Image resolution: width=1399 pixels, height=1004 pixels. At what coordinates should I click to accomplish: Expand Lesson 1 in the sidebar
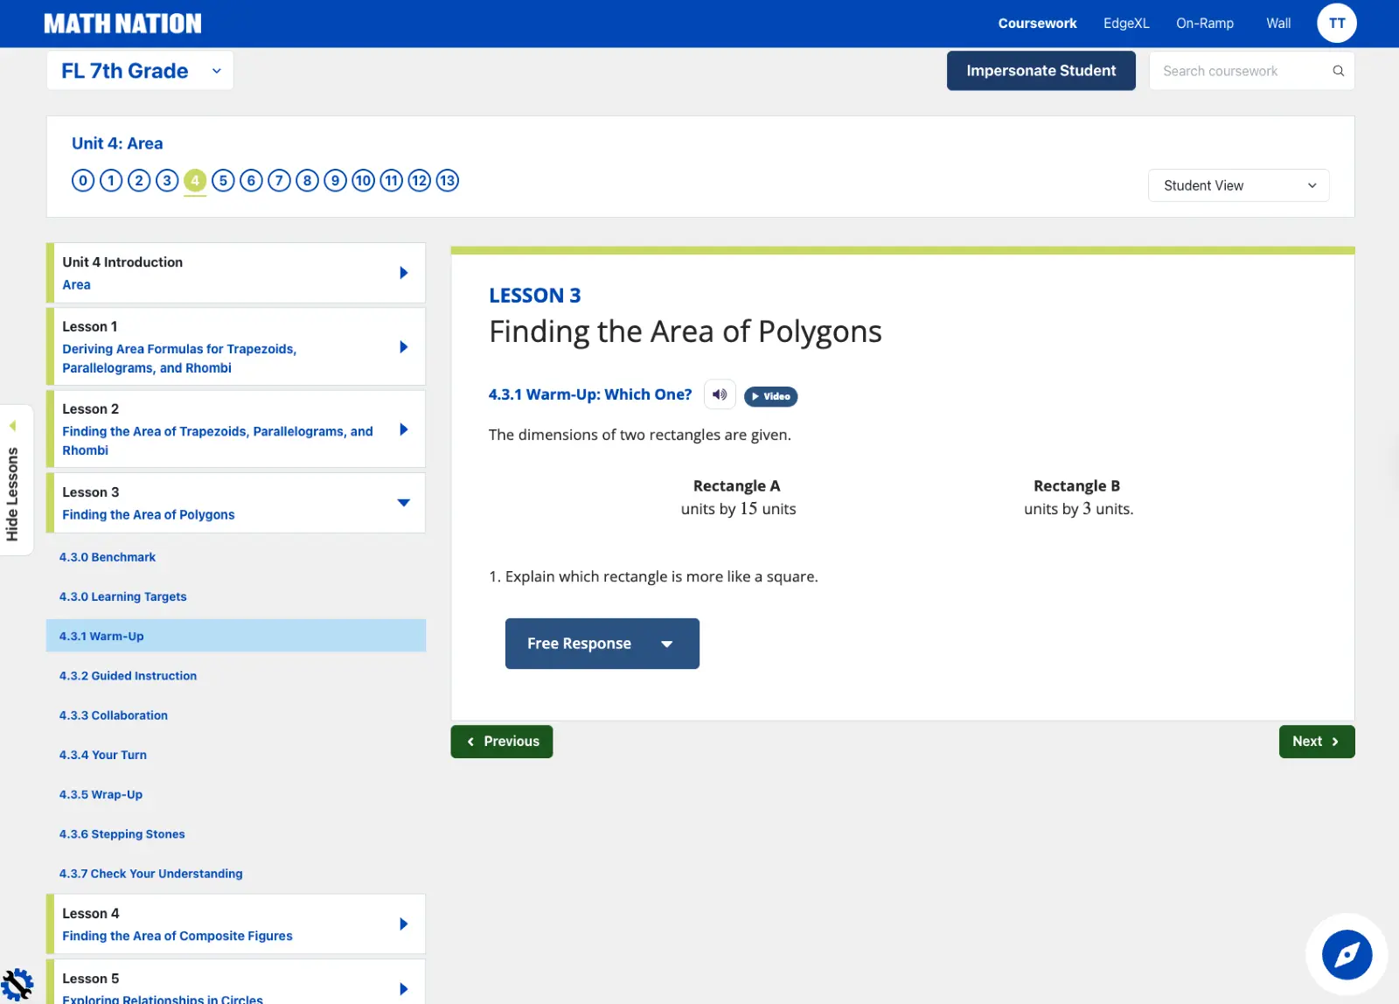(x=403, y=347)
